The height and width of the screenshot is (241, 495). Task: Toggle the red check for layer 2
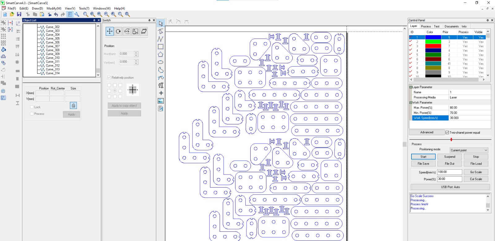(411, 41)
